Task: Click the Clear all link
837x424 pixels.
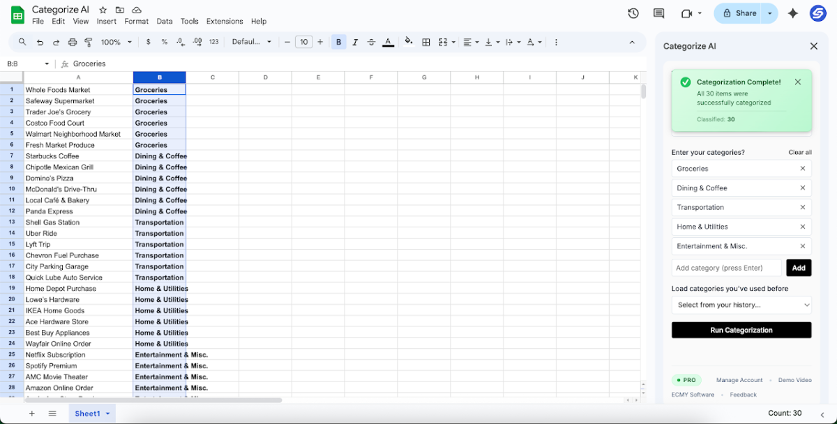Action: [x=800, y=152]
